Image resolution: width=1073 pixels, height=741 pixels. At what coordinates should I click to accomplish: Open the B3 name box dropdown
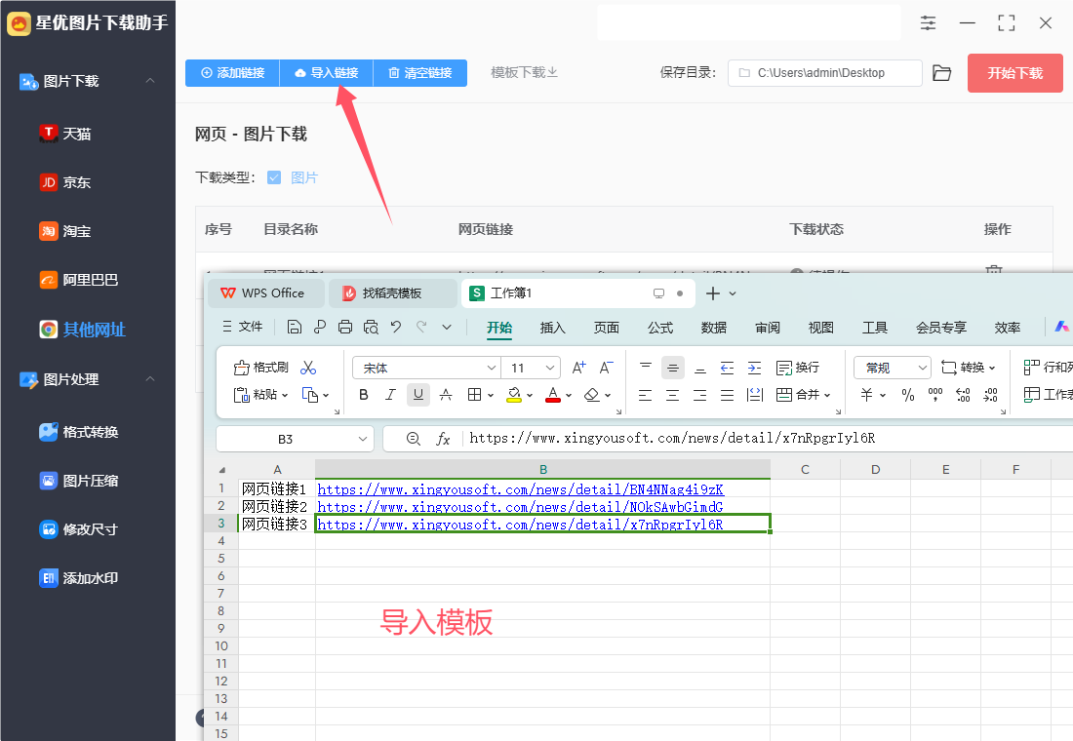click(363, 440)
